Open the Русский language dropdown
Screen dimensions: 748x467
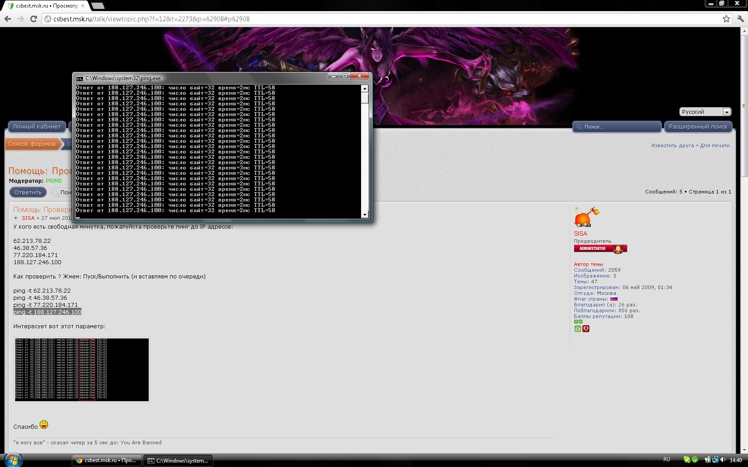tap(705, 112)
